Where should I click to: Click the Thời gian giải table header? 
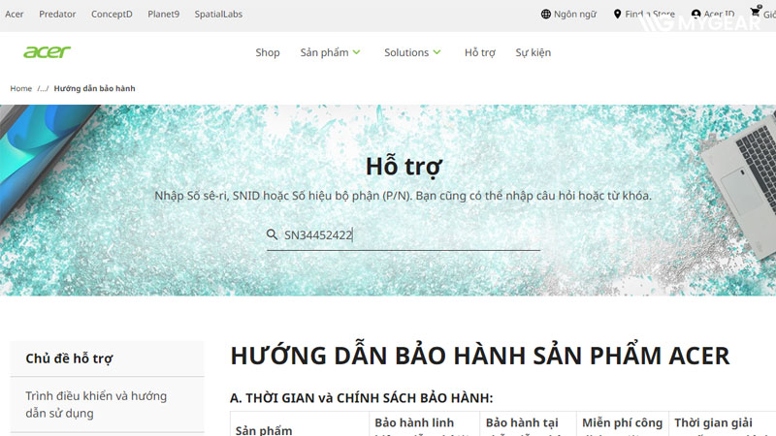click(713, 423)
